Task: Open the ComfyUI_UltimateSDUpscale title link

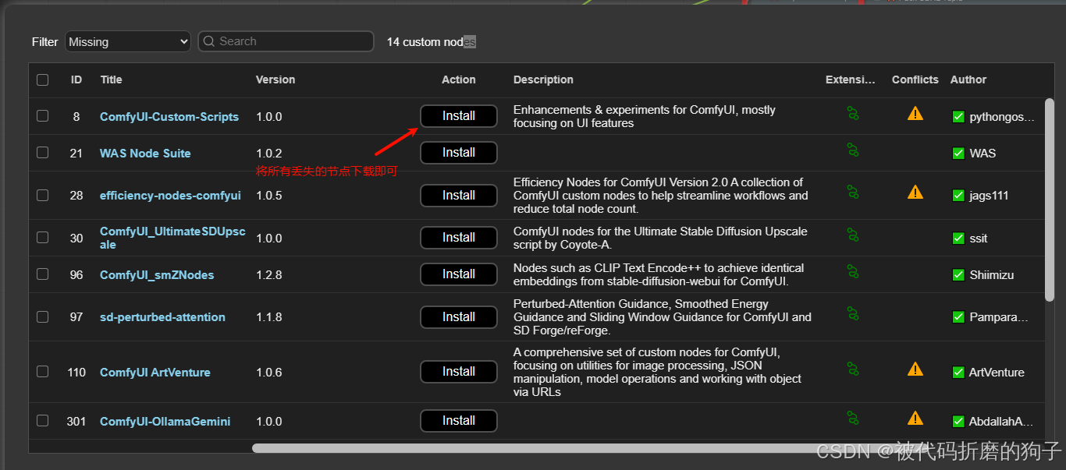Action: click(172, 239)
